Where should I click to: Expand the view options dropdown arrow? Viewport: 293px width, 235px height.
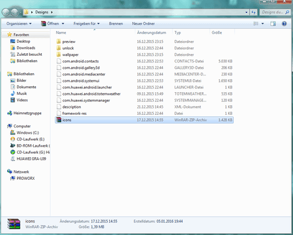pos(262,23)
